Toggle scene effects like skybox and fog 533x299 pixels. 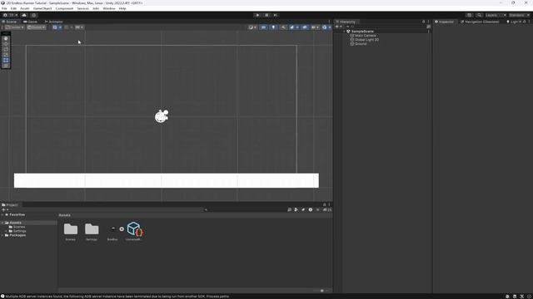tap(292, 27)
